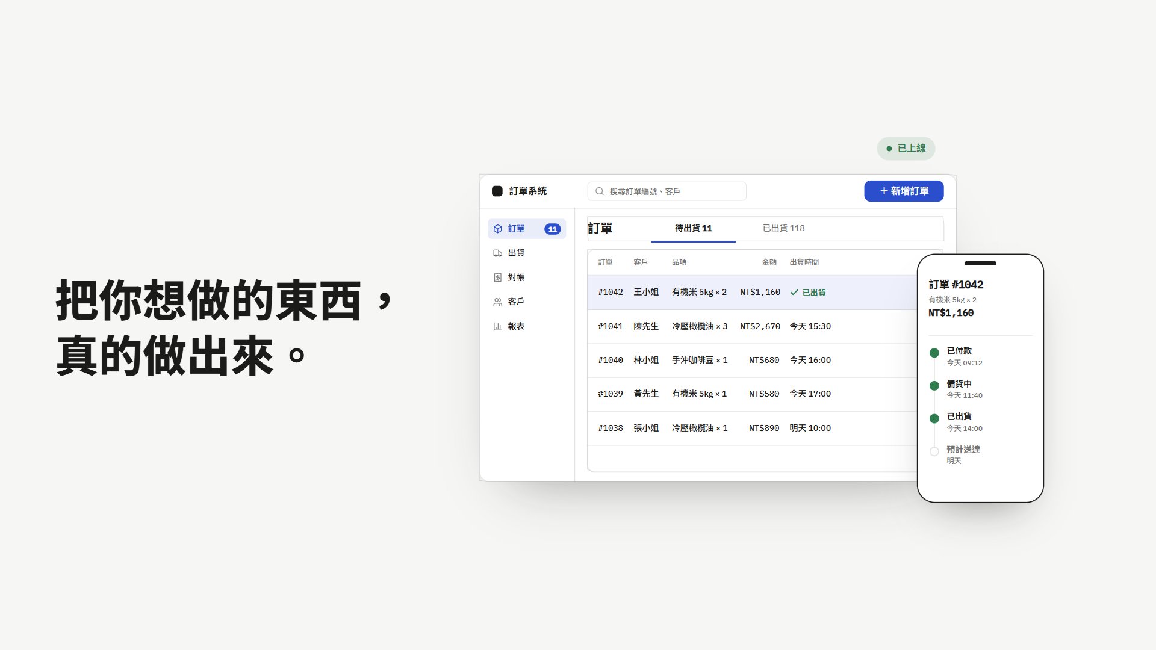Click the 出貨時間 column header
Screen dimensions: 1156x650
click(x=804, y=262)
